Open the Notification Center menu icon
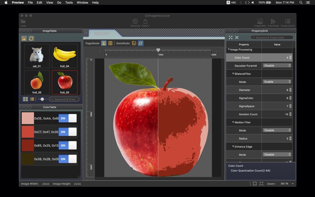 [308, 3]
